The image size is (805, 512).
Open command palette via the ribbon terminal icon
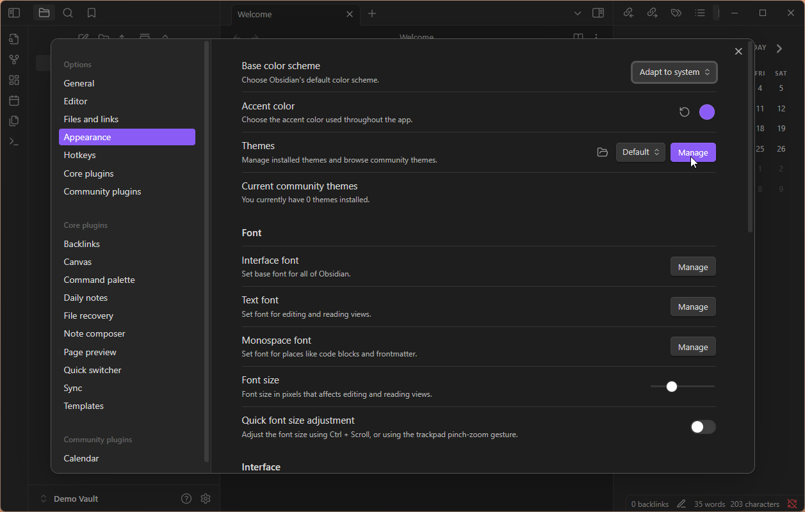point(14,141)
